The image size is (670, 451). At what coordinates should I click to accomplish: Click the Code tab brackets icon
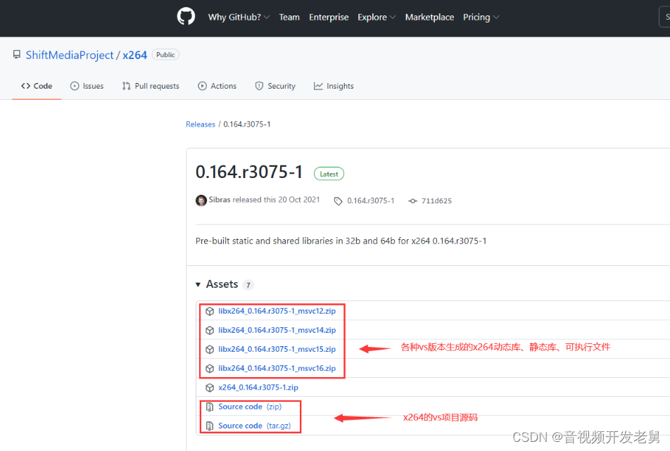(25, 86)
